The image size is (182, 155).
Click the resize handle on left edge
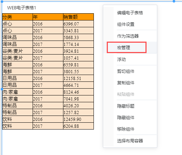[x=2, y=89]
